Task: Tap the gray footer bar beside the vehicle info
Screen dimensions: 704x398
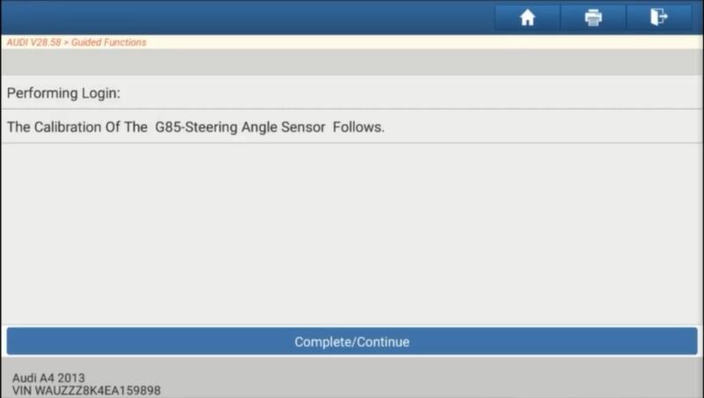Action: [431, 378]
